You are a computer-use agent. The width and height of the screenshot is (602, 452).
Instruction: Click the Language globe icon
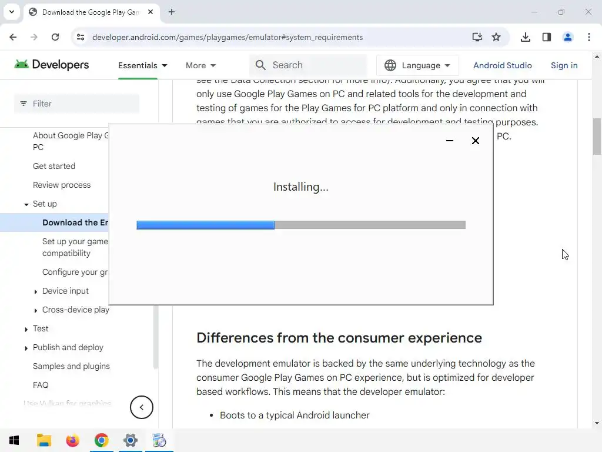tap(390, 65)
